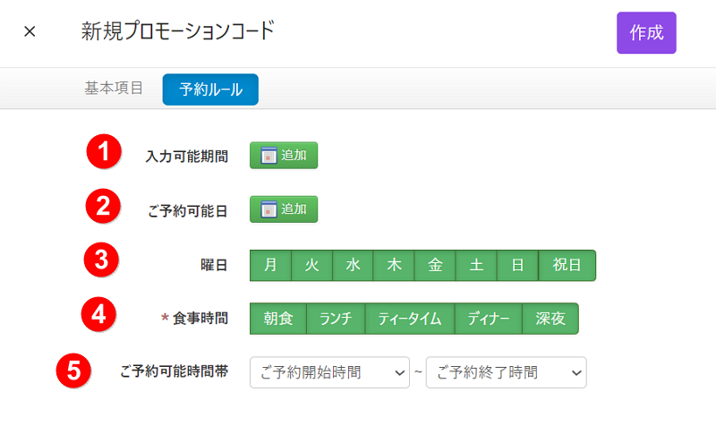Toggle Thursday (木) weekday

394,266
